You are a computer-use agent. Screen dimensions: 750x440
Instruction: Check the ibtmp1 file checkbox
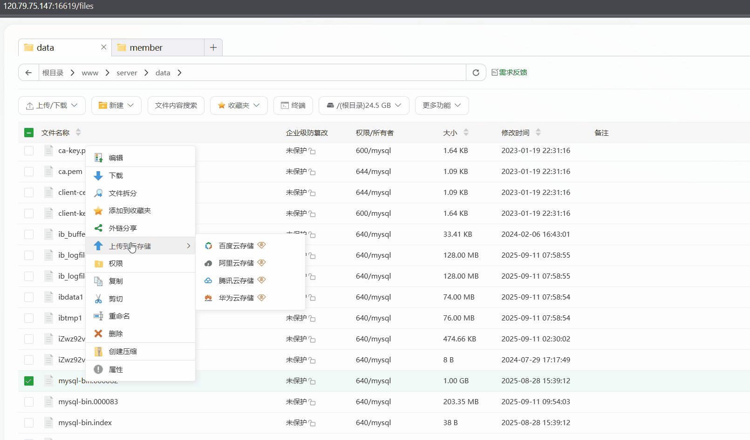(29, 318)
